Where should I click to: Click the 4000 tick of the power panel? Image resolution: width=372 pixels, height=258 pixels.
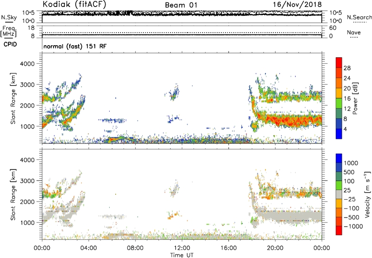tap(27, 64)
